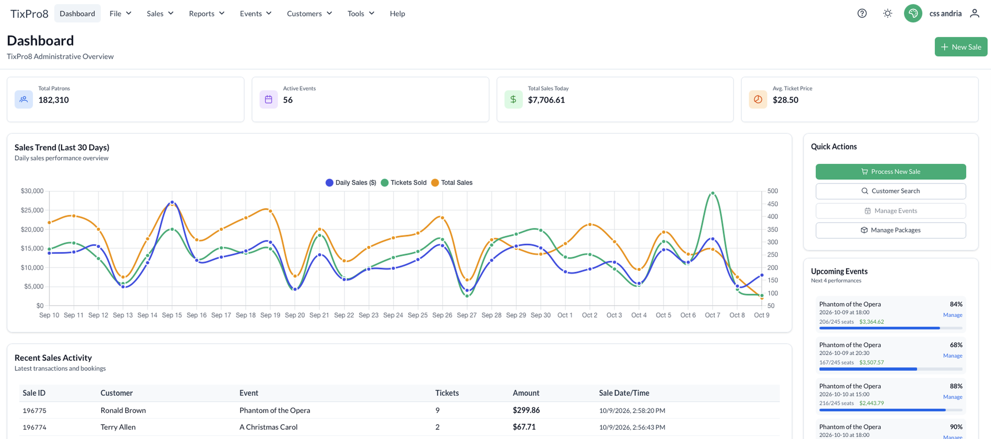Manage the 88% Phantom of the Opera event
Viewport: 991px width, 439px height.
pyautogui.click(x=952, y=397)
